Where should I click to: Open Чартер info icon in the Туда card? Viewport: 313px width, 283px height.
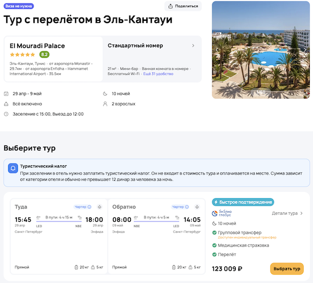click(x=89, y=207)
